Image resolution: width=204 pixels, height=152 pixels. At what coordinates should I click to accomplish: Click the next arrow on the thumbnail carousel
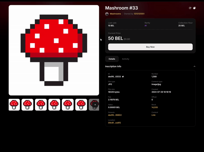tap(95, 105)
